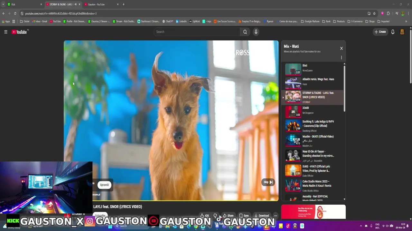Play DUKE - HYATI lyric video

(x=313, y=171)
